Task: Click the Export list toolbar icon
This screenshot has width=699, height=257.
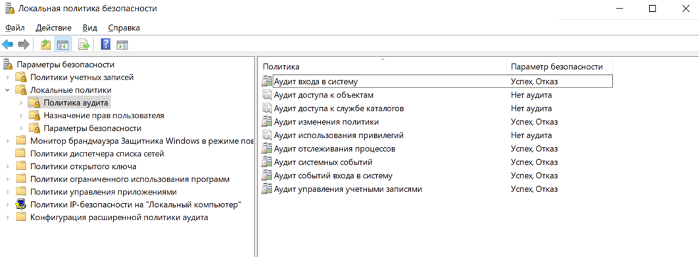Action: click(84, 45)
